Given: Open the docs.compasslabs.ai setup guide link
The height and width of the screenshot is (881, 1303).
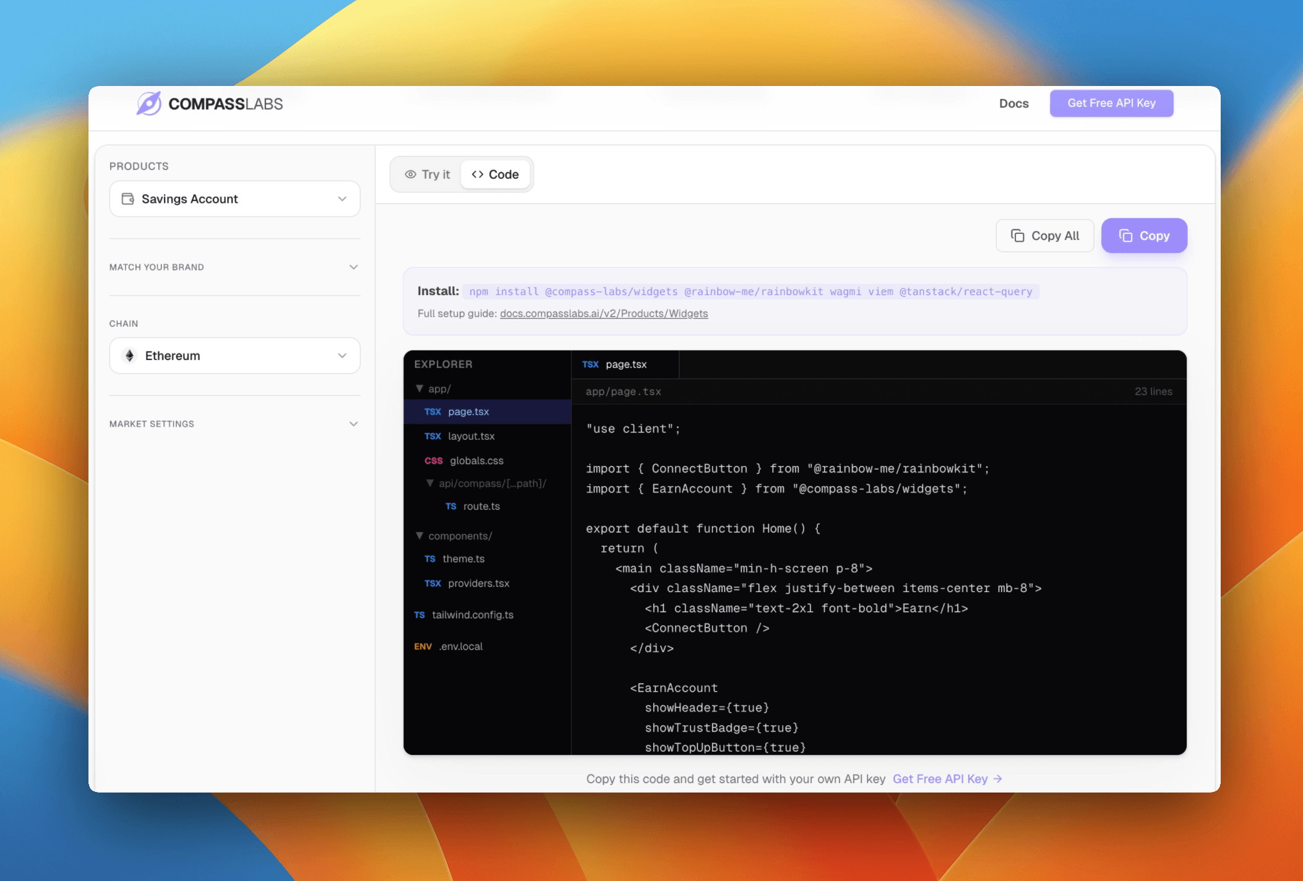Looking at the screenshot, I should (603, 314).
